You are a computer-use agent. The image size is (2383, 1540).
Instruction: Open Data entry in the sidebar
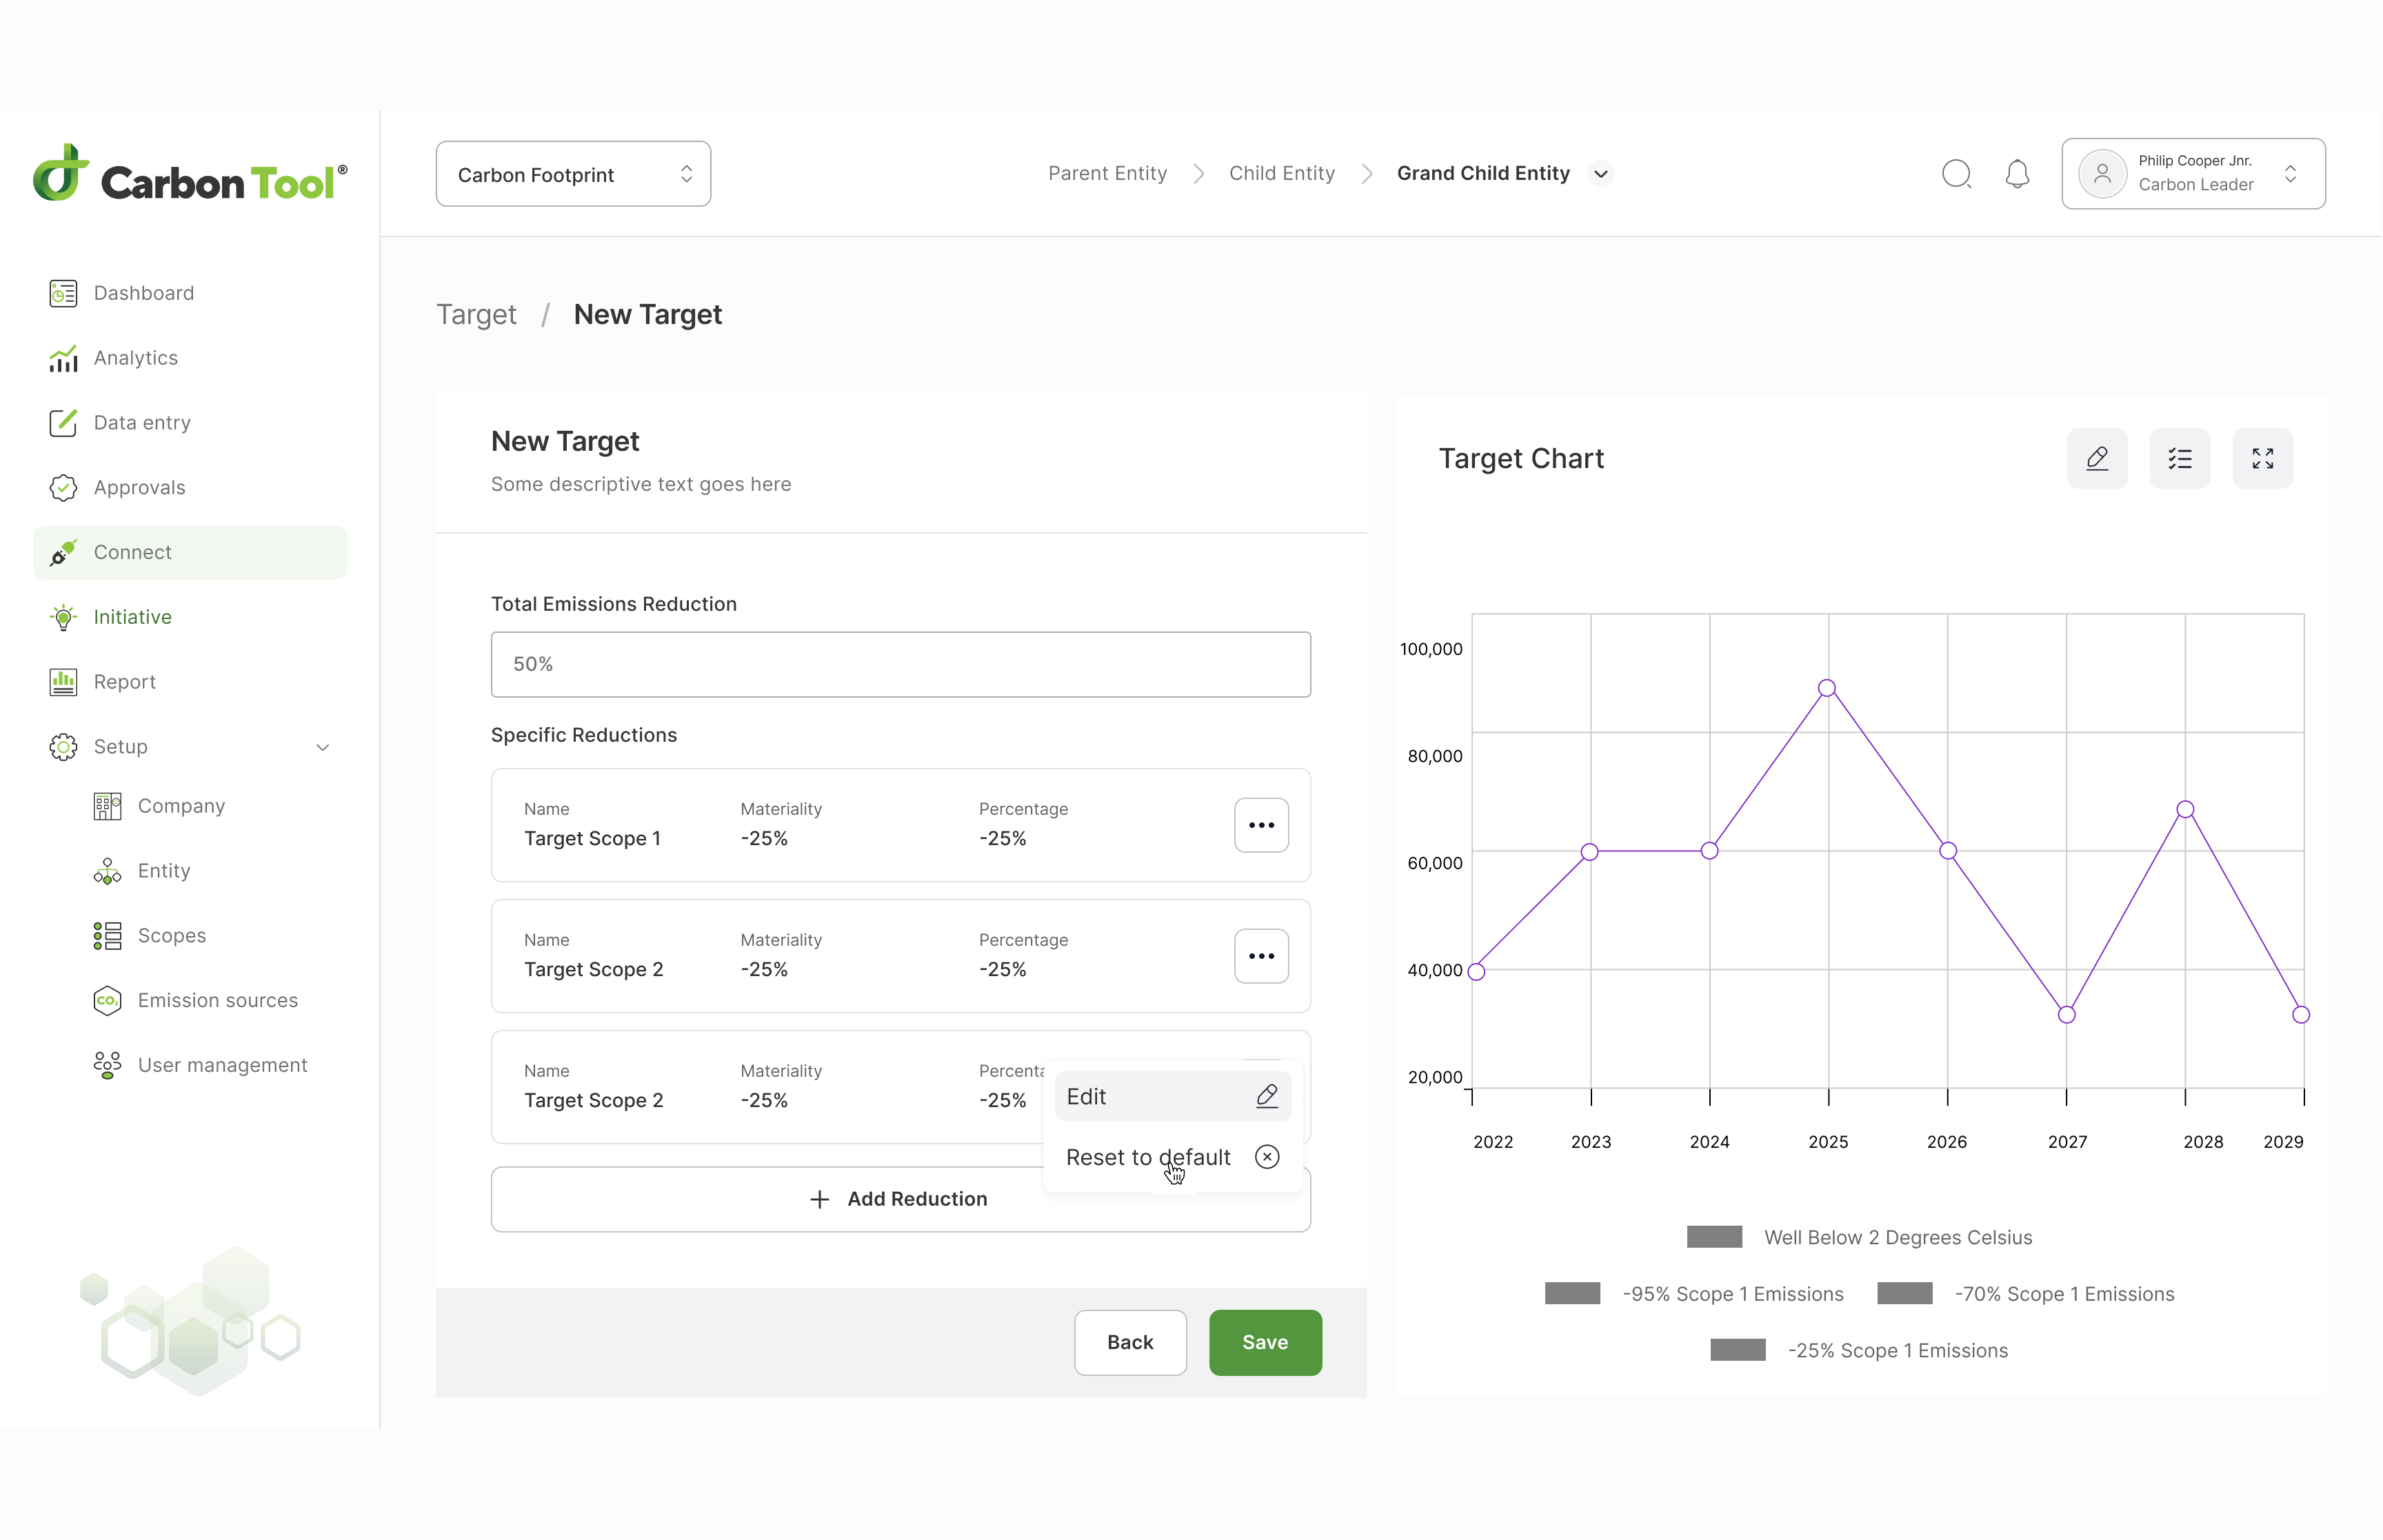tap(190, 423)
